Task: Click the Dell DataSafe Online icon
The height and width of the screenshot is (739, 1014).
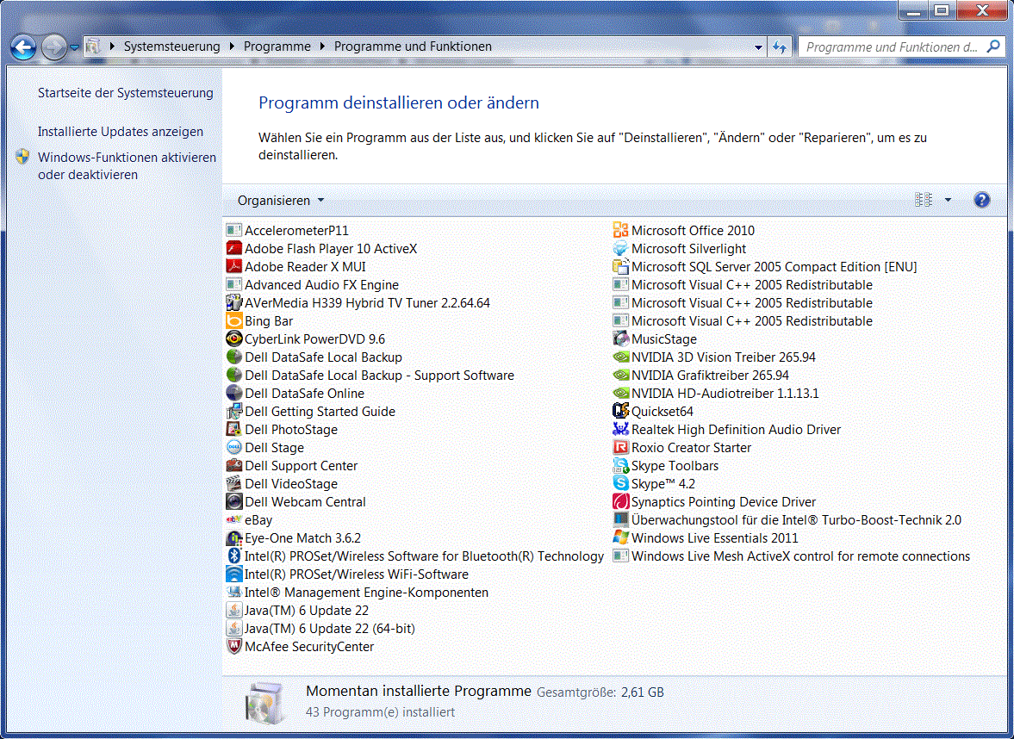Action: click(x=233, y=393)
